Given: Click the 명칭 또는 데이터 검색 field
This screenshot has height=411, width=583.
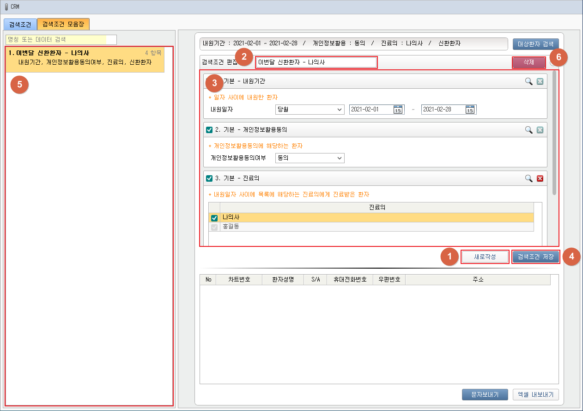Looking at the screenshot, I should pyautogui.click(x=61, y=40).
